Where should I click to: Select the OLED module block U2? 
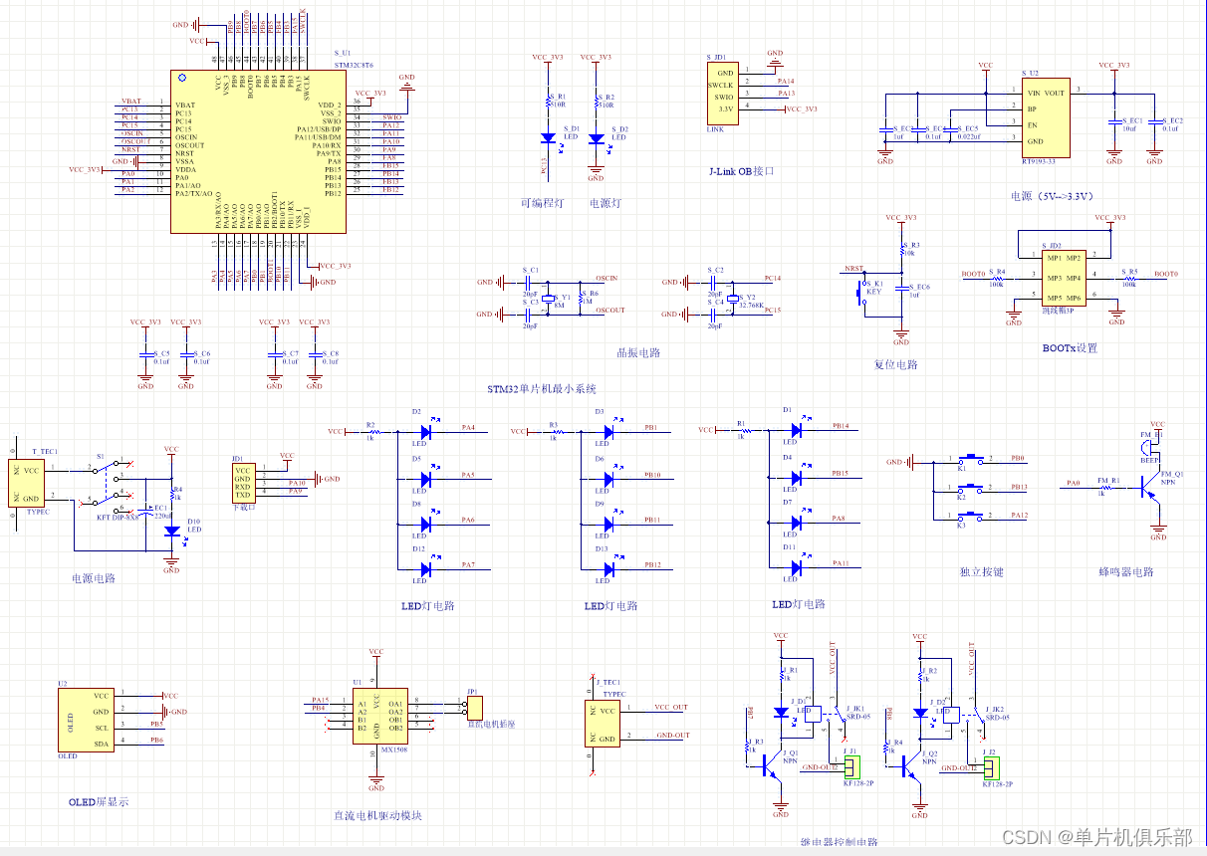coord(84,720)
